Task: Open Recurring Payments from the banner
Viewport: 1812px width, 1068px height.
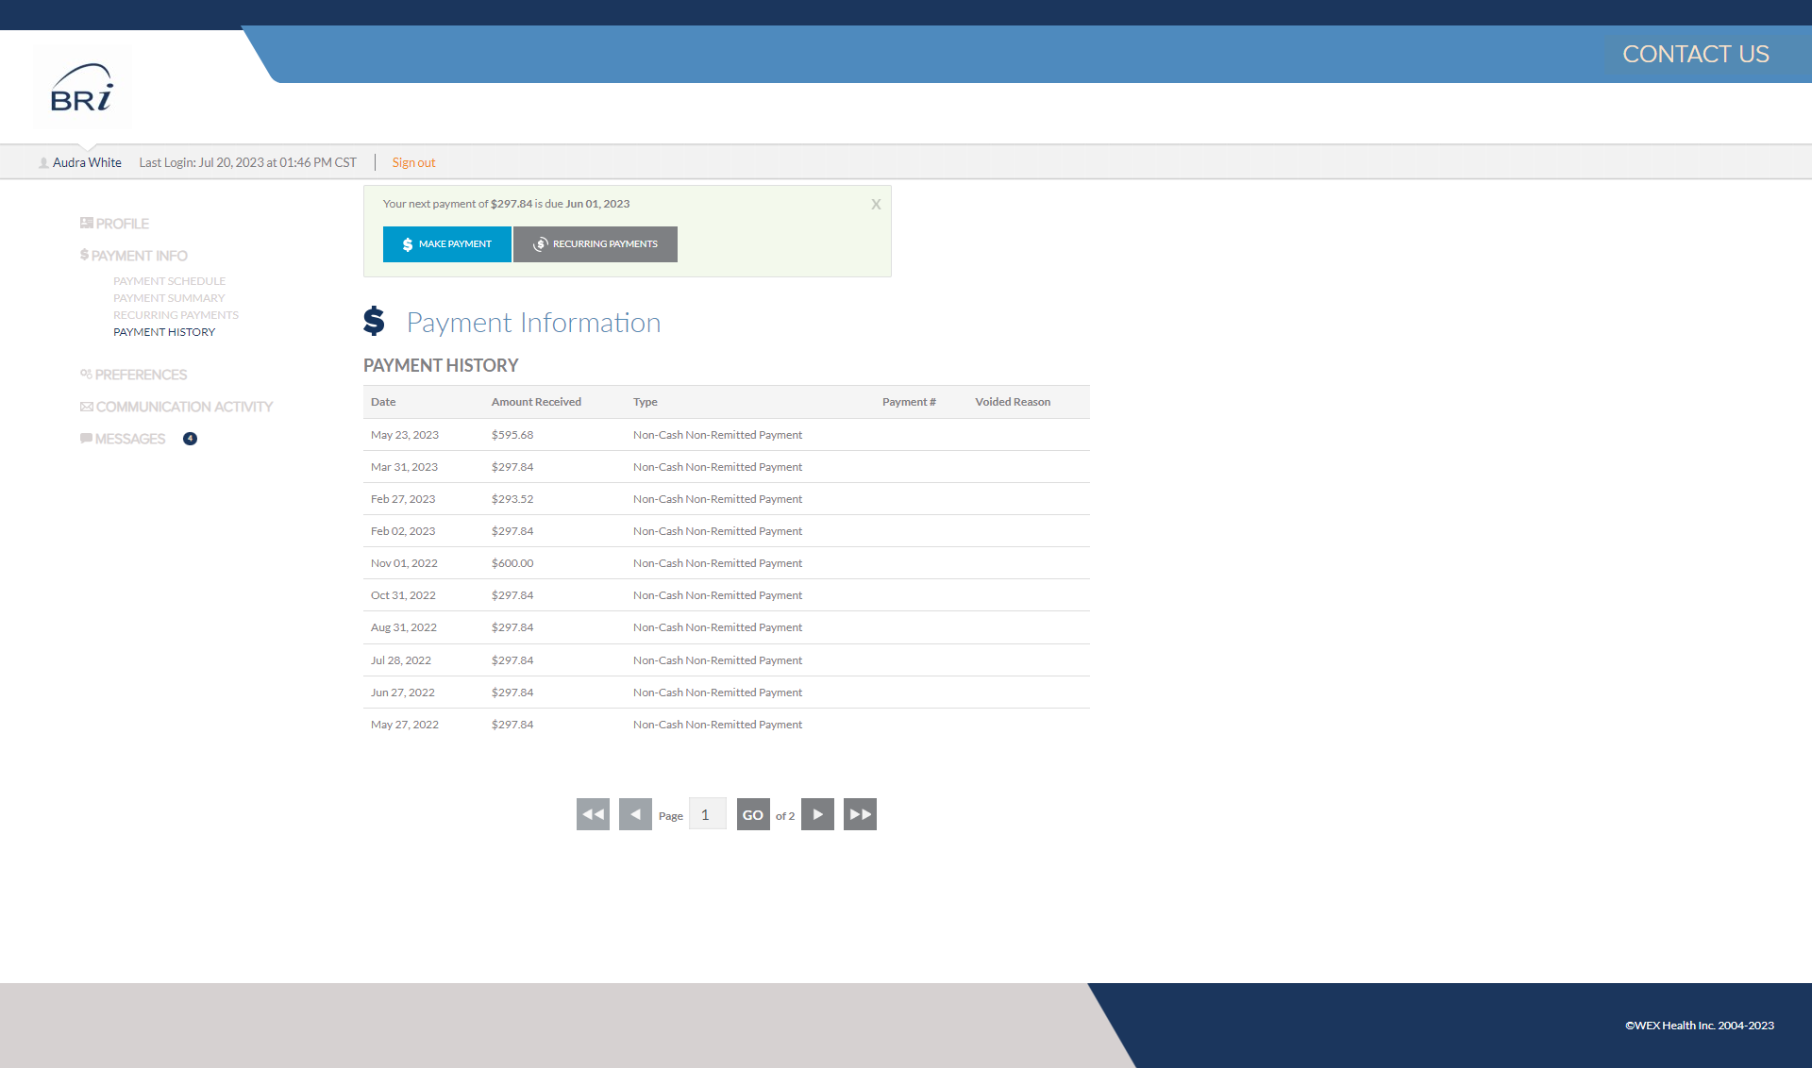Action: (595, 243)
